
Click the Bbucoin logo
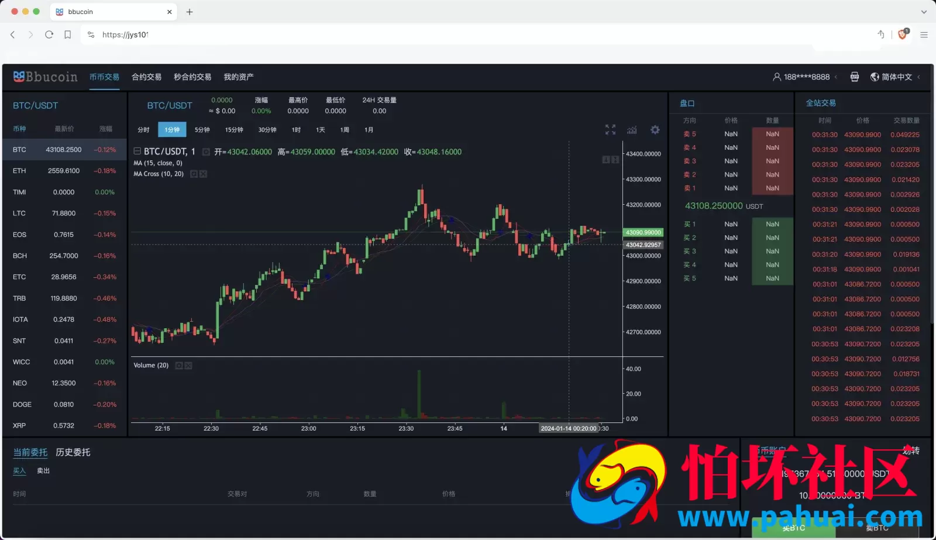[45, 77]
